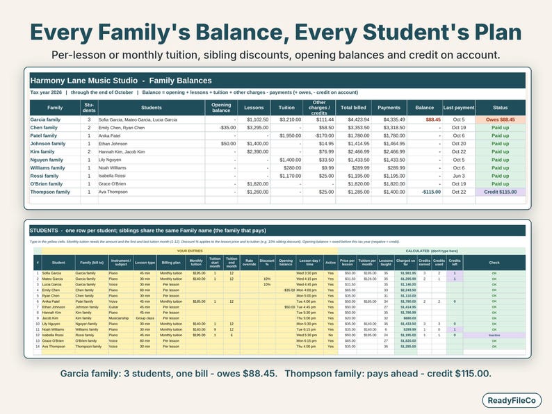Viewport: 552px width, 414px height.
Task: Click the "Credits left" column header
Action: pyautogui.click(x=455, y=263)
